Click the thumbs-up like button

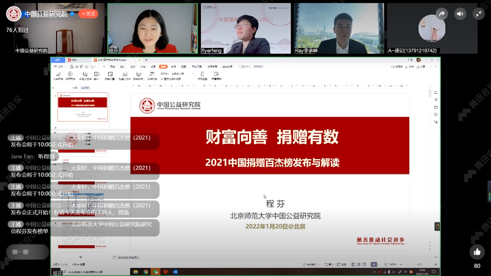point(477,252)
